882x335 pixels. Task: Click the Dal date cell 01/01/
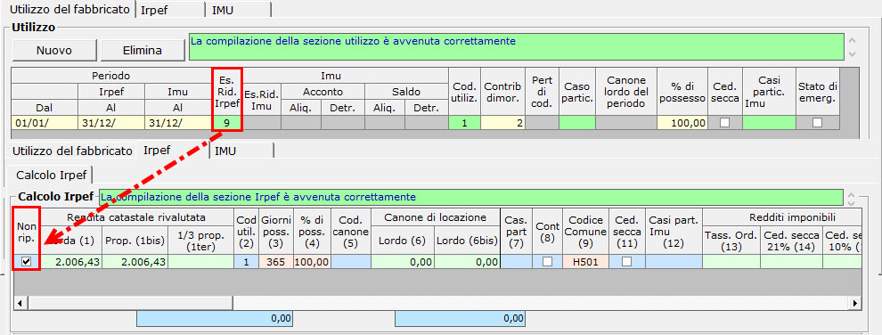[44, 123]
